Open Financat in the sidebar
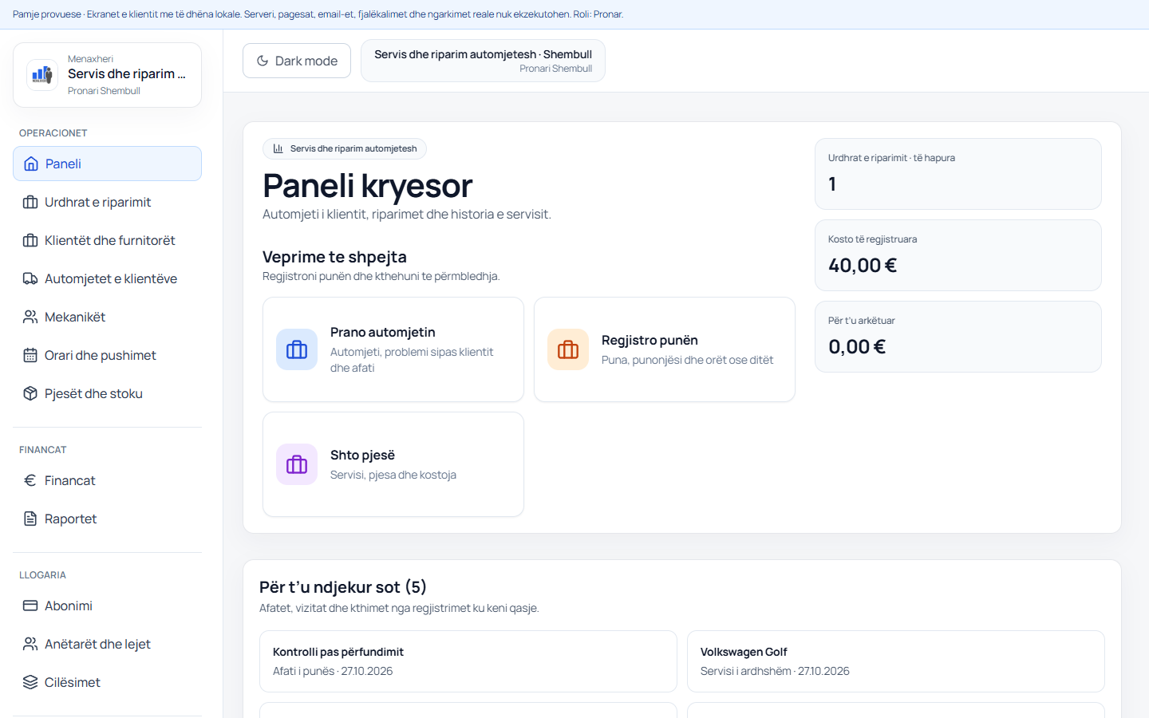This screenshot has width=1149, height=718. [107, 480]
